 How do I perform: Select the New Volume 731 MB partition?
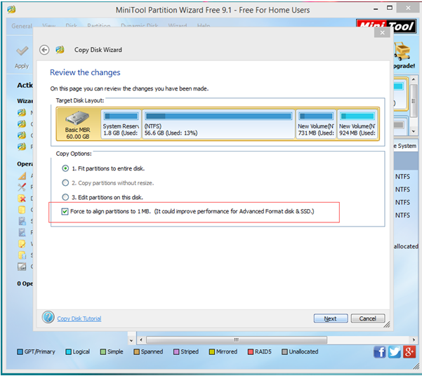pyautogui.click(x=316, y=124)
